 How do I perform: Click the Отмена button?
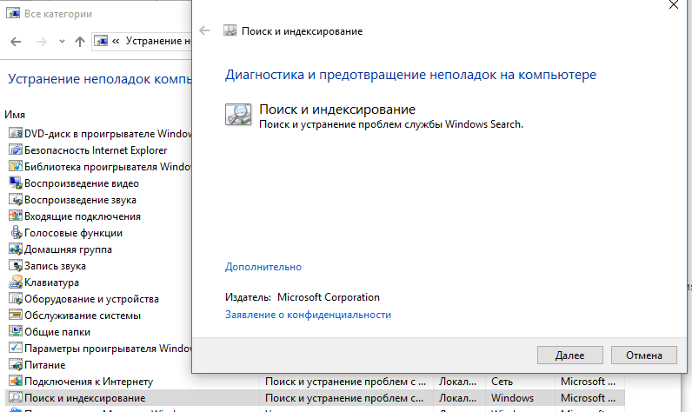[x=644, y=356]
